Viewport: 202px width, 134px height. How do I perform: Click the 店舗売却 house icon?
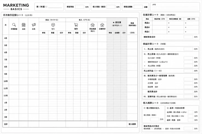[102, 25]
